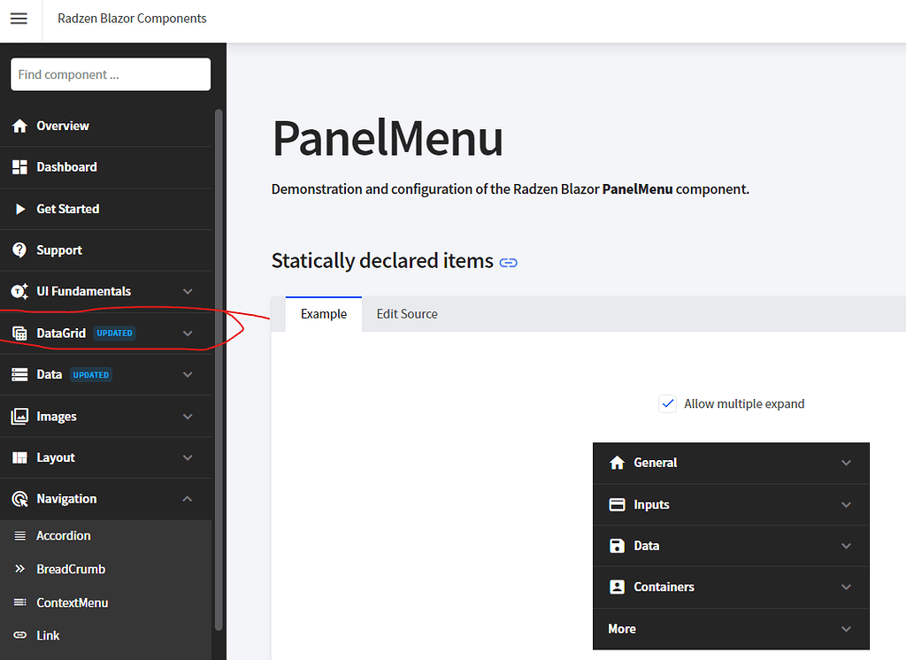Click the Find component search field
This screenshot has height=660, width=906.
tap(110, 74)
